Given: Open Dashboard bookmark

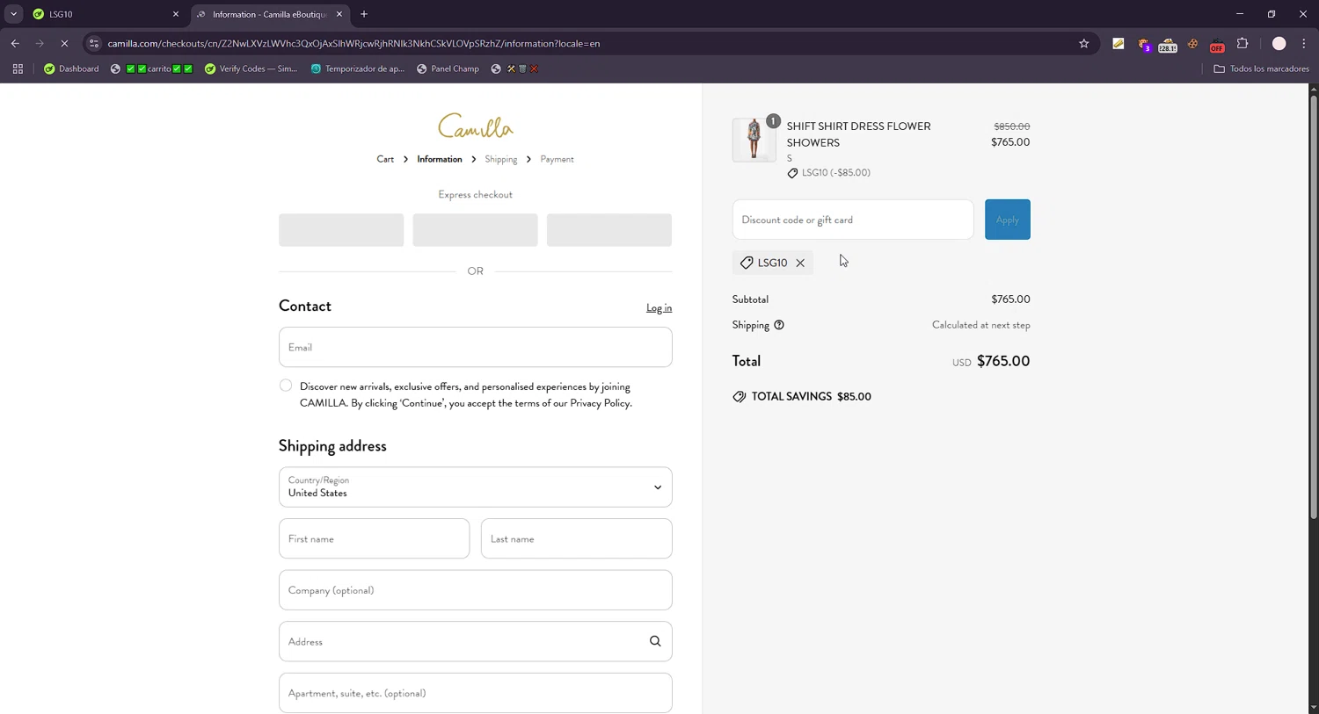Looking at the screenshot, I should click(71, 69).
